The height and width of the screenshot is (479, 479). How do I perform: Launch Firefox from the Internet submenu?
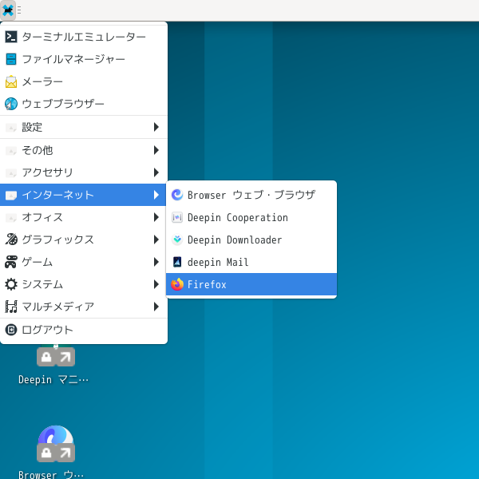(x=251, y=284)
